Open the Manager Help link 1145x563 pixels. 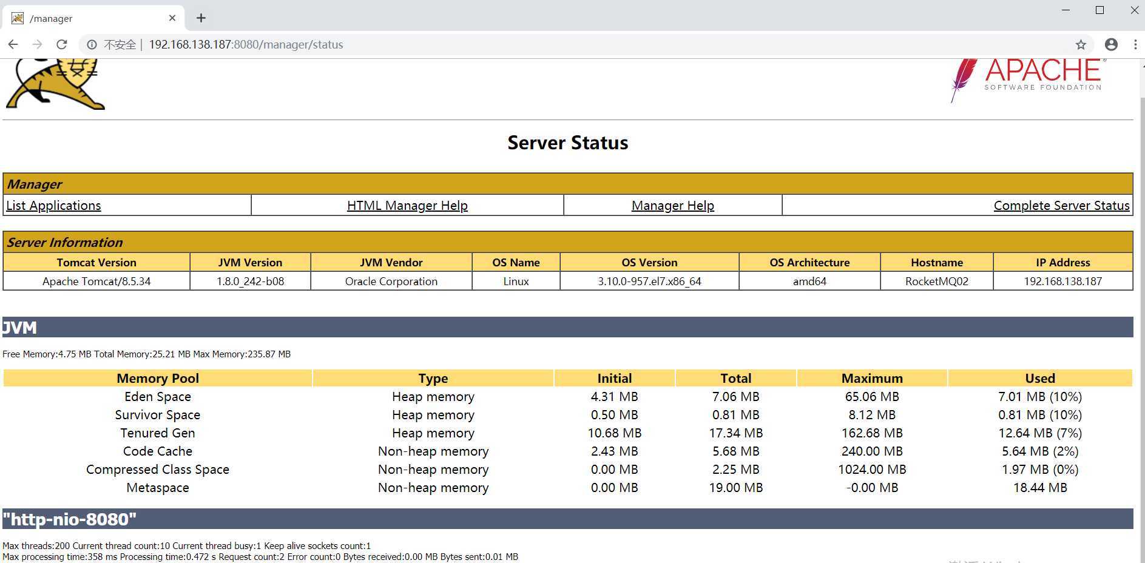click(x=672, y=206)
